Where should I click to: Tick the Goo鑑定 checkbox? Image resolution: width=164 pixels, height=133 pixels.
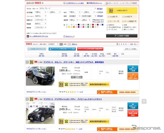click(x=109, y=16)
